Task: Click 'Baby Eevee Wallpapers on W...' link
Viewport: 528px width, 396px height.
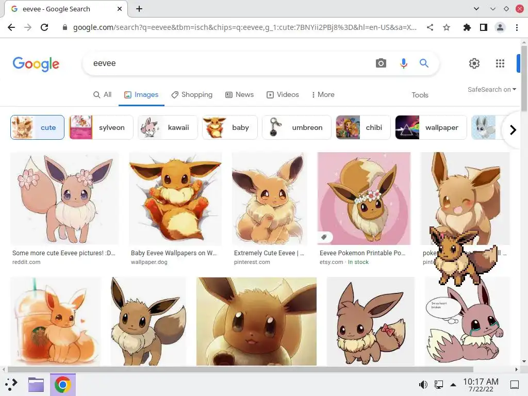Action: [x=174, y=253]
